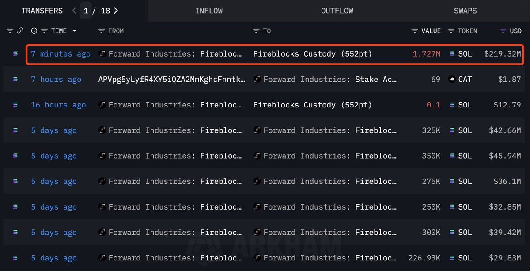Click the leftmost filter icon in the header row
This screenshot has width=530, height=271.
9,31
